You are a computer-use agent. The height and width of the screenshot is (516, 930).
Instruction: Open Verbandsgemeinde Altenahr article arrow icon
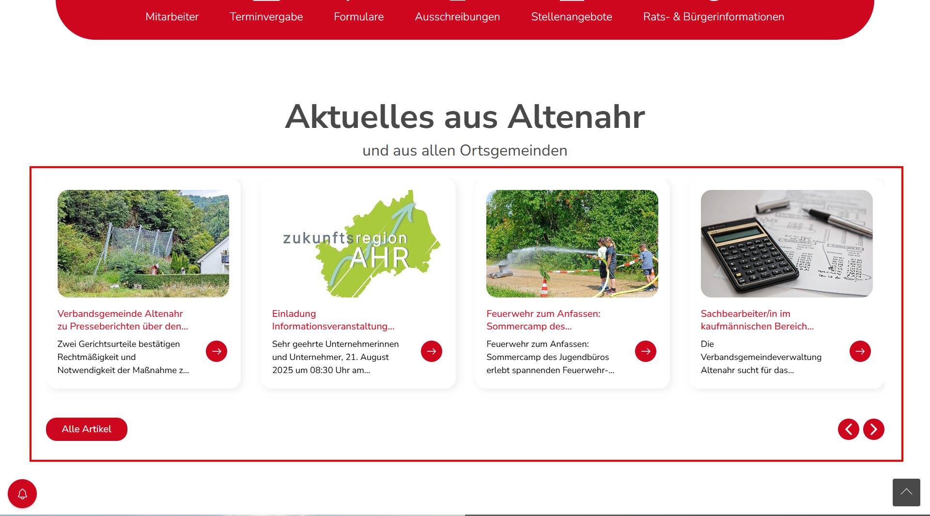tap(217, 351)
